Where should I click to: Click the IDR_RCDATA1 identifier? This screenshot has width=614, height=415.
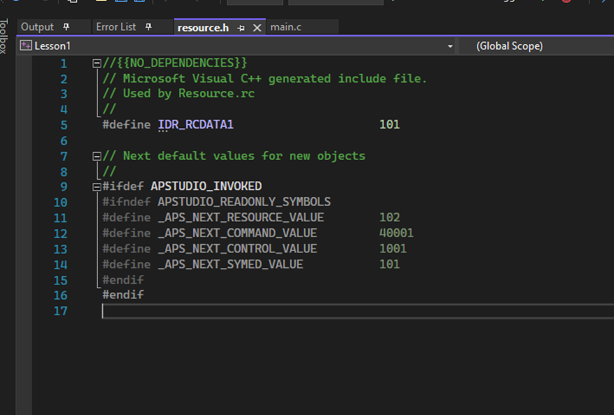pos(195,125)
